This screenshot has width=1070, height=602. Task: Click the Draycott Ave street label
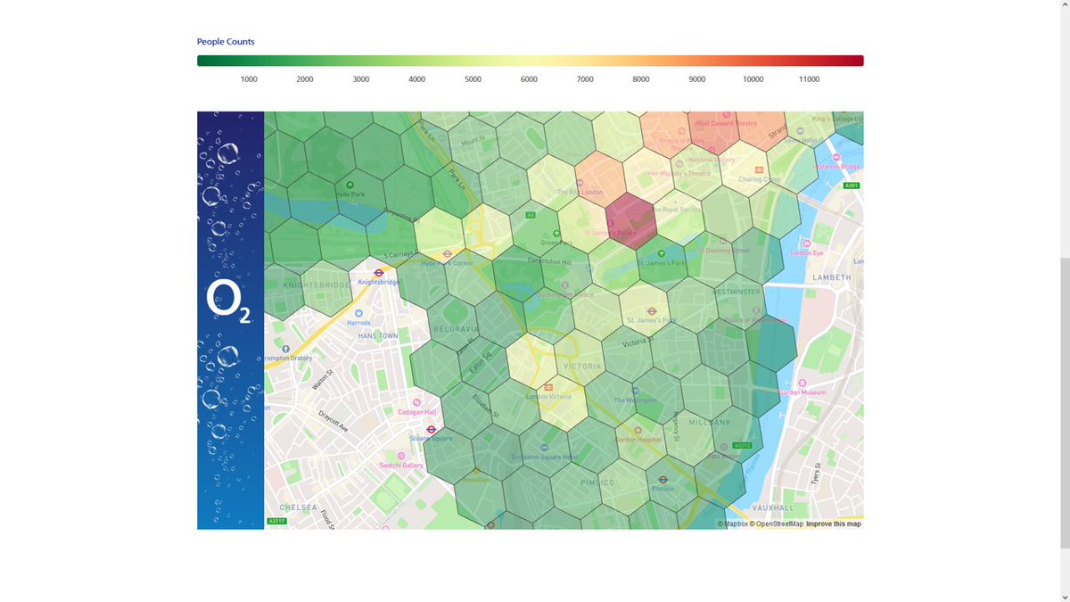pos(334,421)
